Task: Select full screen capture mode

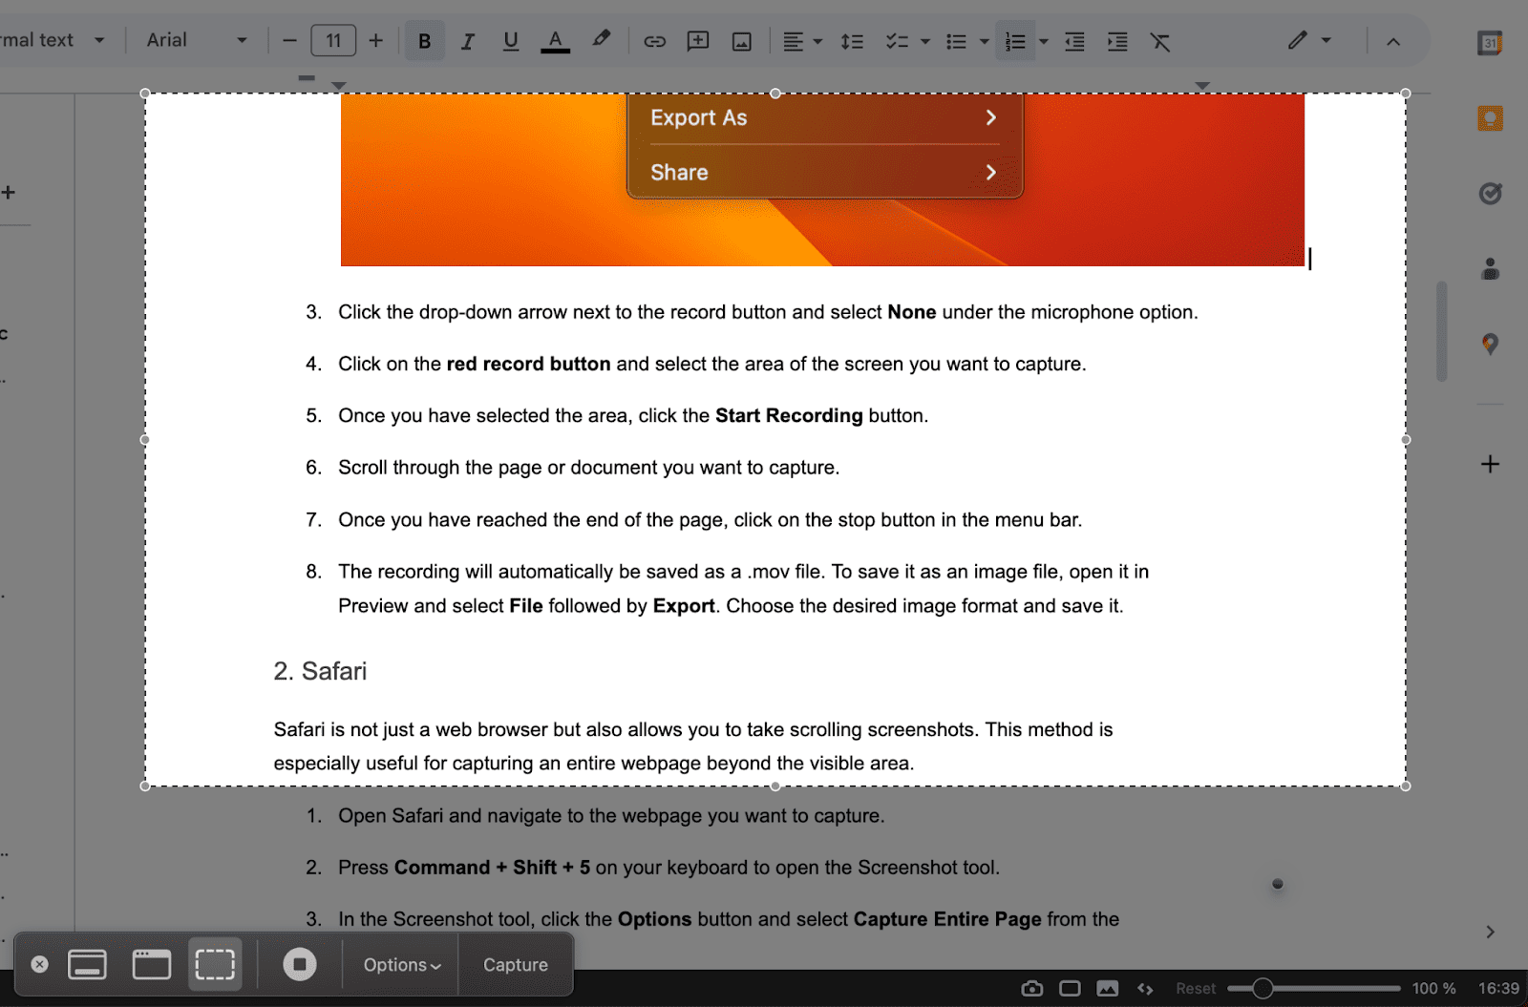Action: click(86, 964)
